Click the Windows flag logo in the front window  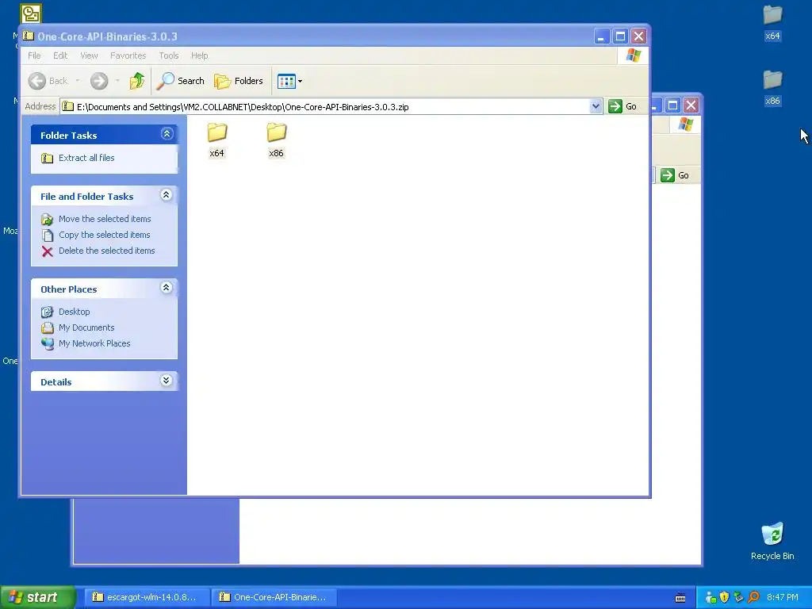pos(633,56)
